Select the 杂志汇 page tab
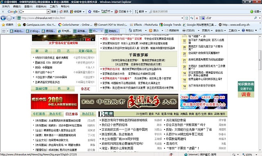The width and height of the screenshot is (262, 156). point(86,89)
